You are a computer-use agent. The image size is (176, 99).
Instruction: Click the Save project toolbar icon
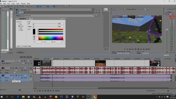[x=6, y=6]
